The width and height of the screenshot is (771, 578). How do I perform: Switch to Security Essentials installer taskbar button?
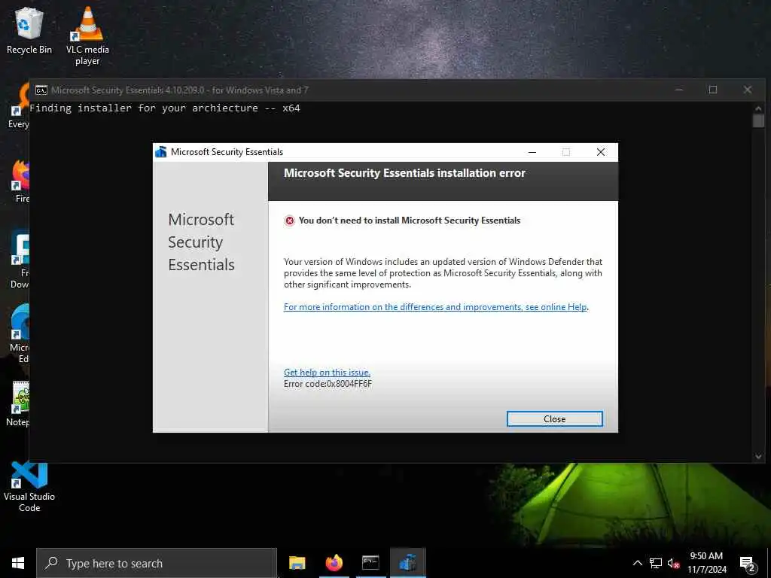[407, 563]
